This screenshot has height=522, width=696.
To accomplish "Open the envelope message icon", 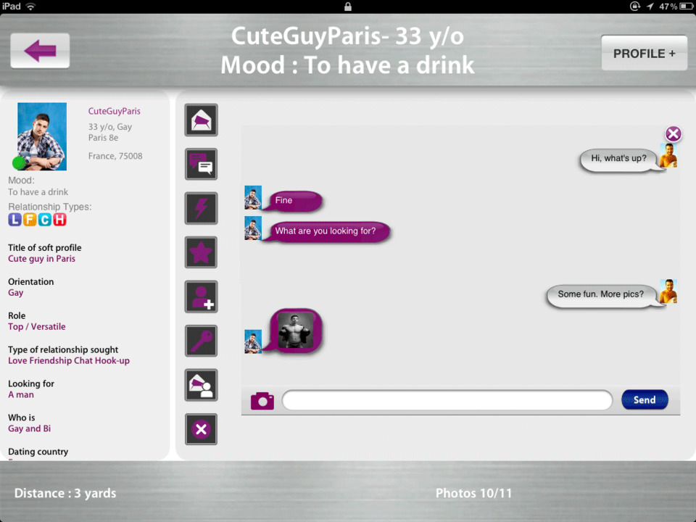I will (201, 120).
